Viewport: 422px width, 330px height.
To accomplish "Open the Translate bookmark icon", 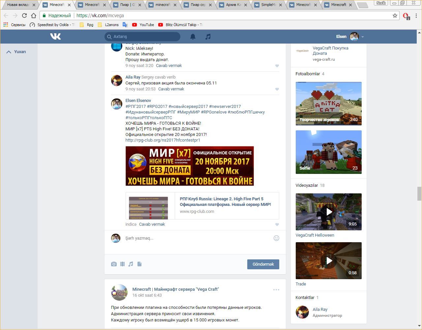I will point(125,25).
